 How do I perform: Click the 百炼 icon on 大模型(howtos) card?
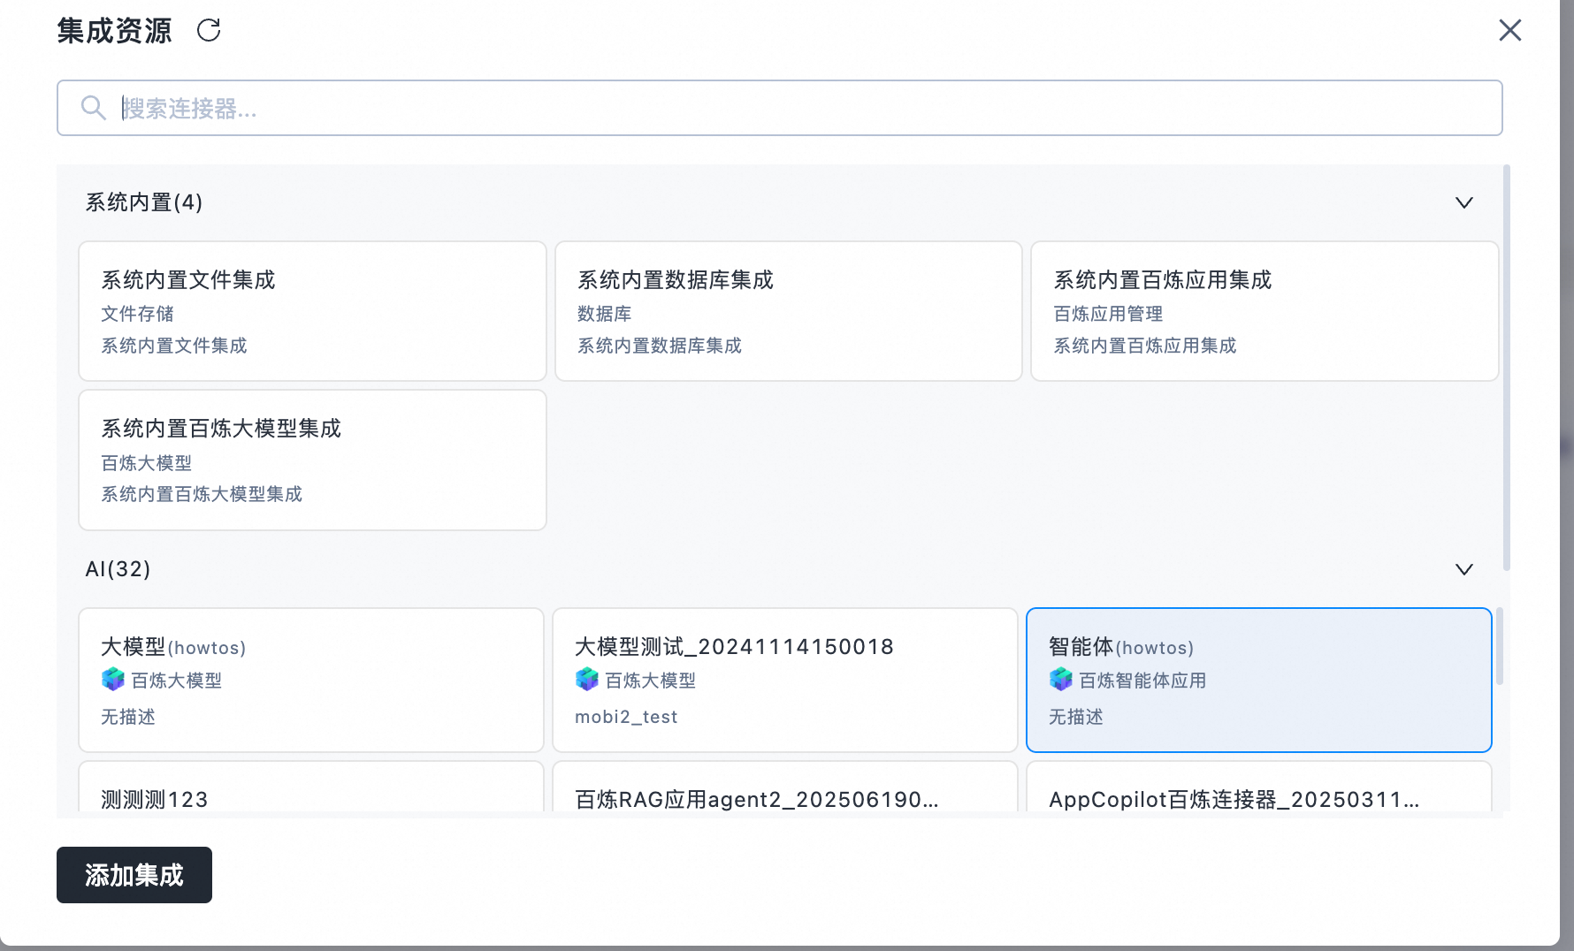tap(113, 680)
